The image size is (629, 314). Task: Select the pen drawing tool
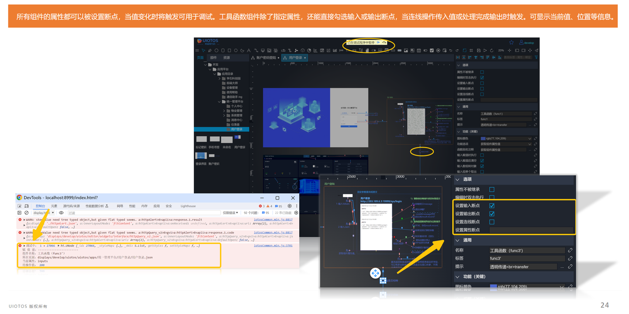[210, 50]
